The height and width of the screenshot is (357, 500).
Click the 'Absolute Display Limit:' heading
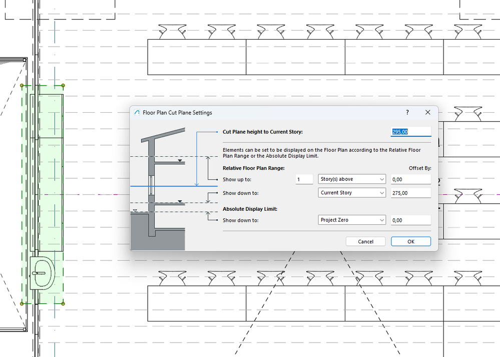(x=250, y=209)
